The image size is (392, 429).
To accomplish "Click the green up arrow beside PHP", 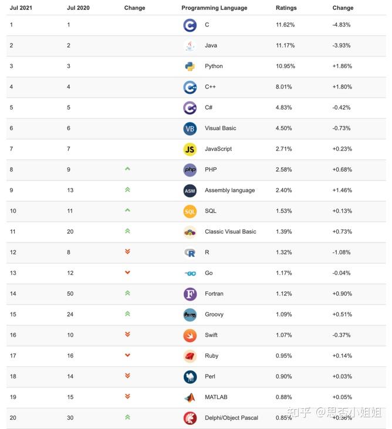I will (127, 169).
